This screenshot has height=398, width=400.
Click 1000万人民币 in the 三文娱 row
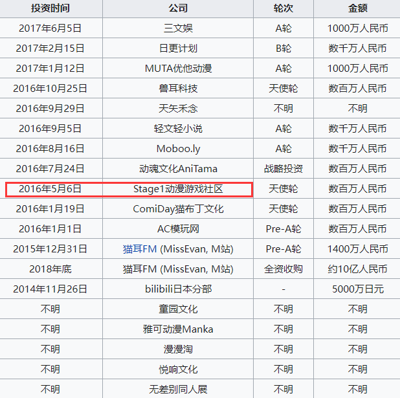(358, 28)
